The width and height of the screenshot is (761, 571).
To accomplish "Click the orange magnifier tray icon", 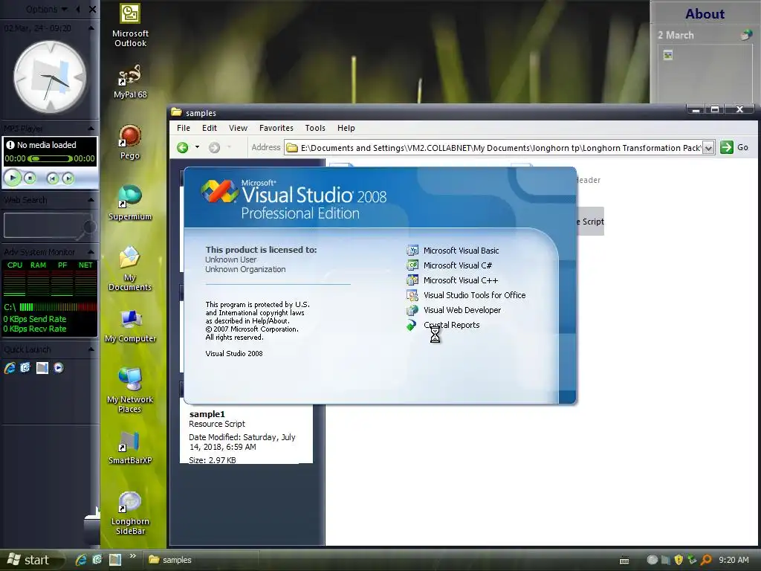I will pos(706,560).
